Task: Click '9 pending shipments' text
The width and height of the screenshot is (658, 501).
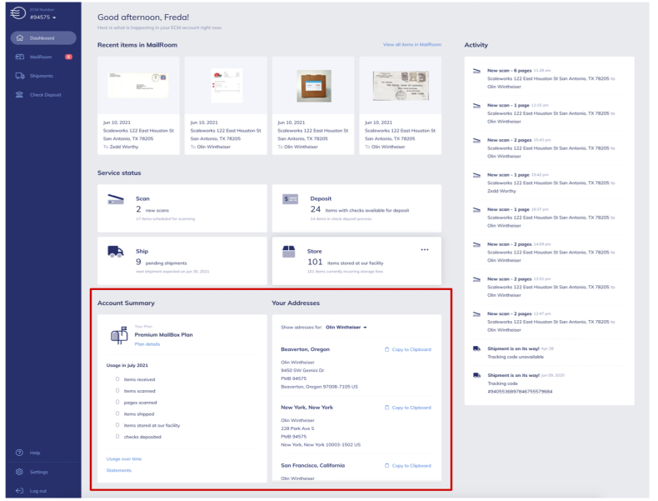Action: (x=161, y=263)
